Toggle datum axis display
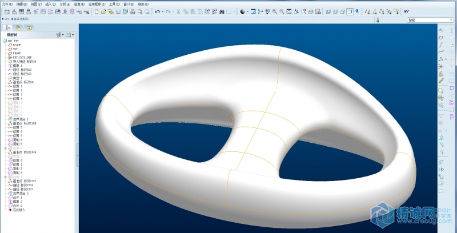This screenshot has width=457, height=233. pyautogui.click(x=375, y=11)
